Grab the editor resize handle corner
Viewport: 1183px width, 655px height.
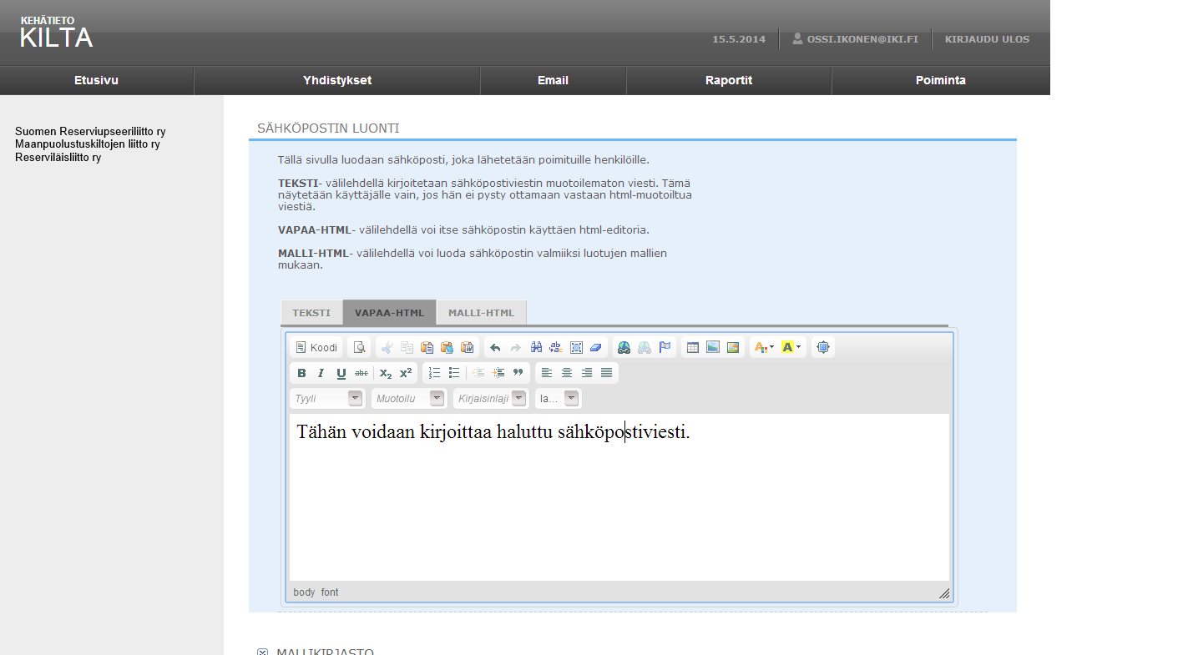[944, 593]
